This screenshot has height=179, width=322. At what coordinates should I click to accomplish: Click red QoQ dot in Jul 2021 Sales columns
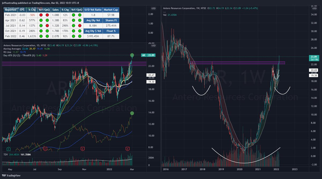[80, 26]
